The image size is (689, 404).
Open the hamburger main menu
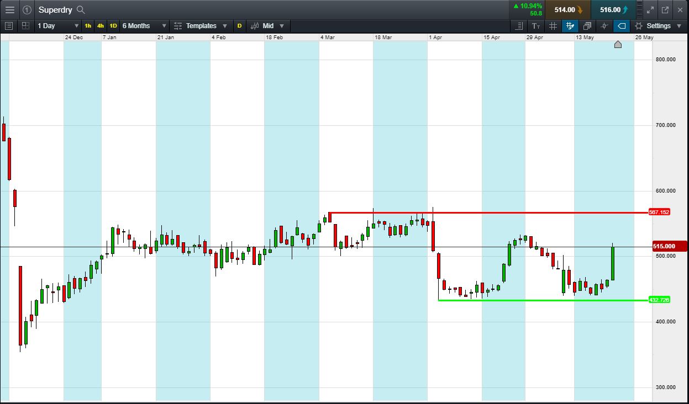point(9,9)
